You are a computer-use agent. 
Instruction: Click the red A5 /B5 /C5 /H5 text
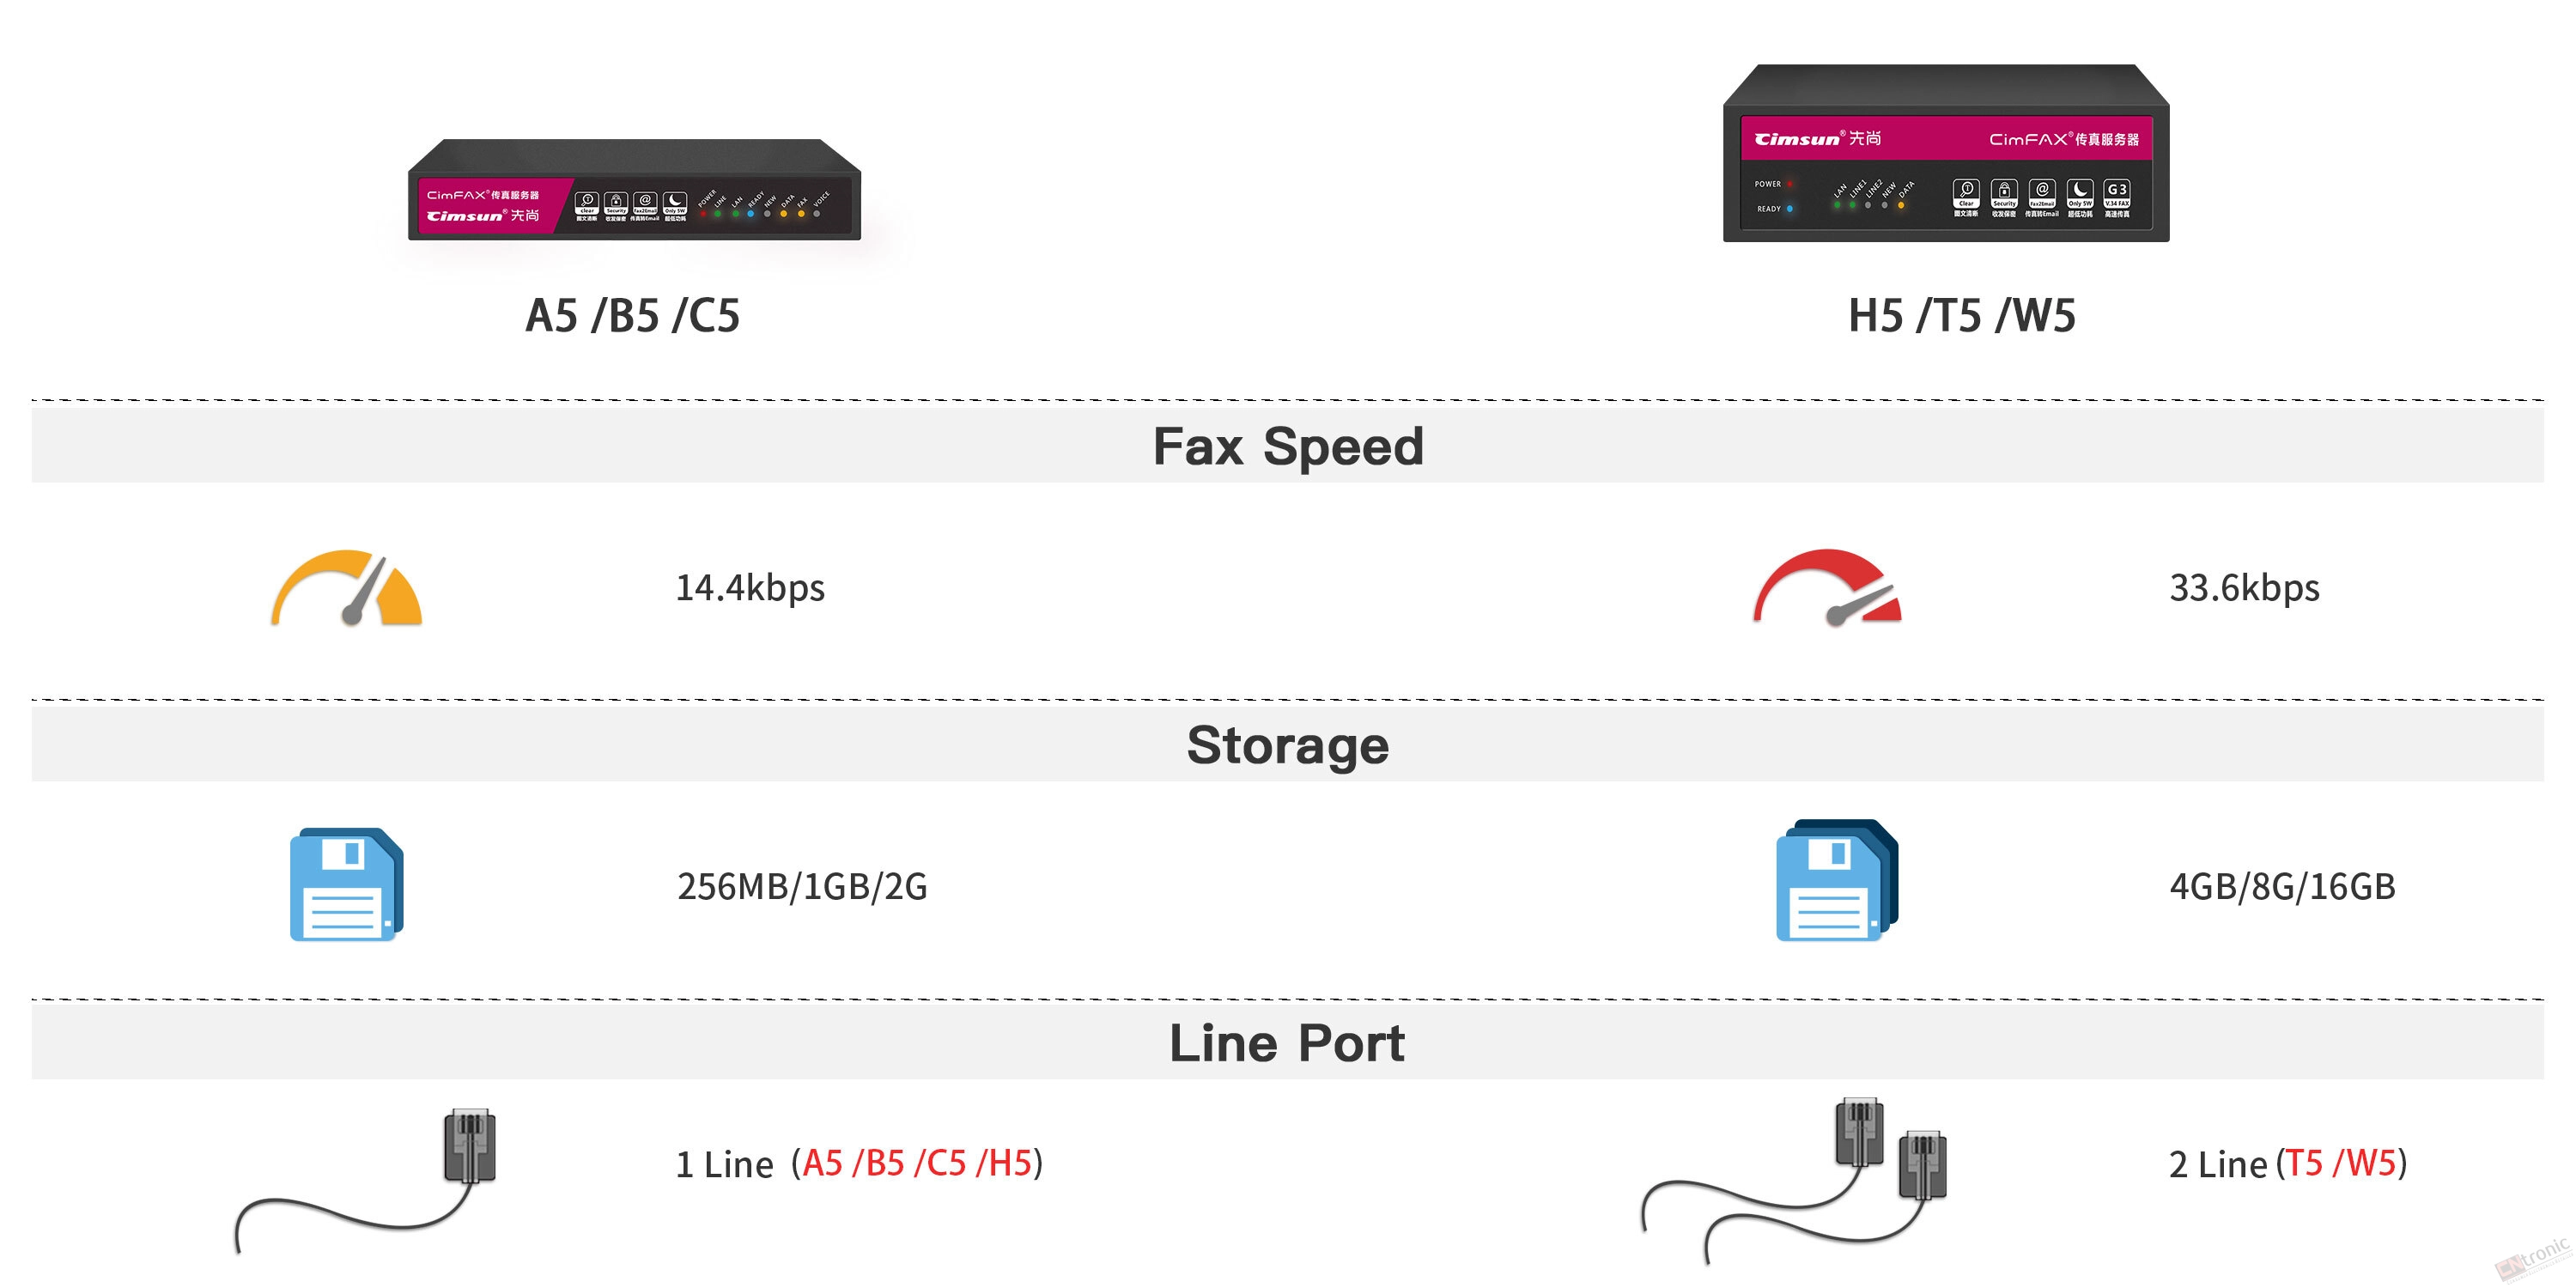pyautogui.click(x=917, y=1164)
